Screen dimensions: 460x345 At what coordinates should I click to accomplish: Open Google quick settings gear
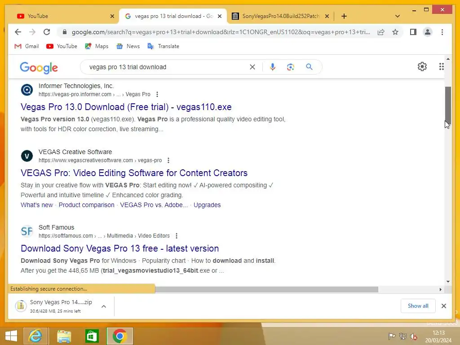[422, 66]
